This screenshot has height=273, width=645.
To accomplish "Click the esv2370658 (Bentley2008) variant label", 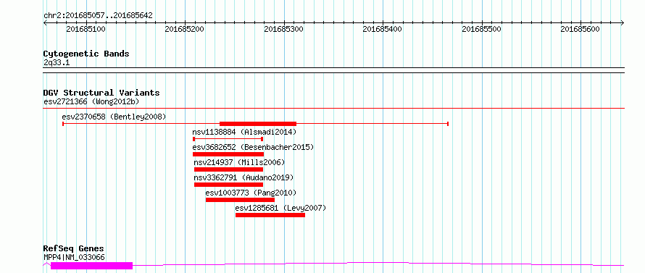I will point(114,117).
